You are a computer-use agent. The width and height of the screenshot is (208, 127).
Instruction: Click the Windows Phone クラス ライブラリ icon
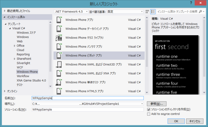[59, 38]
